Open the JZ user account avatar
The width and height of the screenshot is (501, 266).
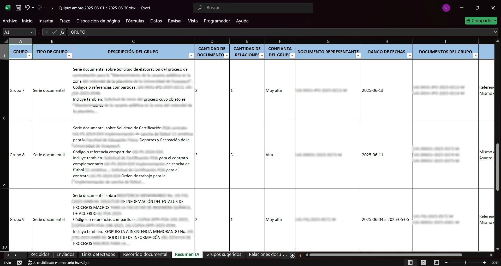pos(446,8)
